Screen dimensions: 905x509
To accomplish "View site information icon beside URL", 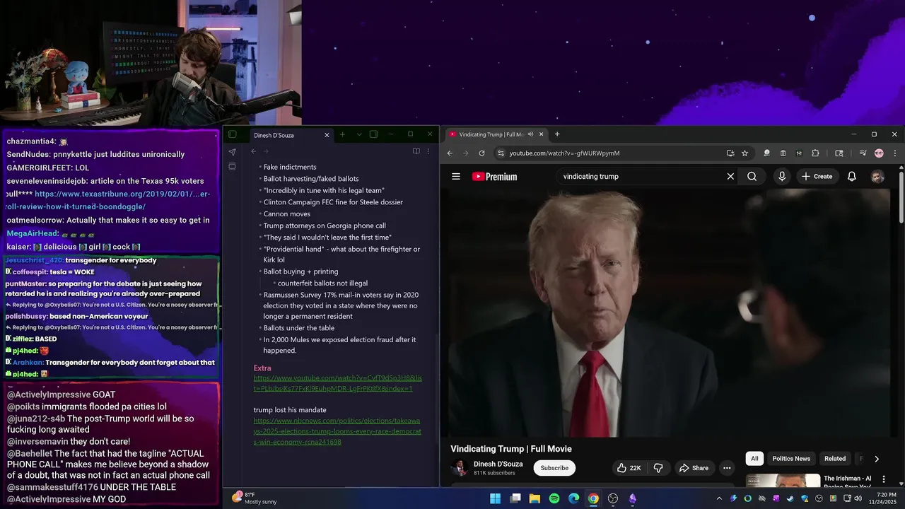I will [501, 153].
